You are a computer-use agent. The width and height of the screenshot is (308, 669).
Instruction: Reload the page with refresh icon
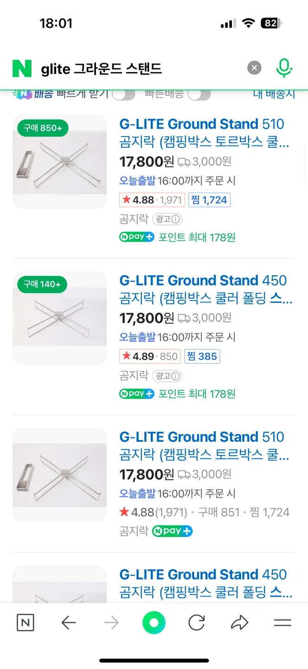click(197, 623)
